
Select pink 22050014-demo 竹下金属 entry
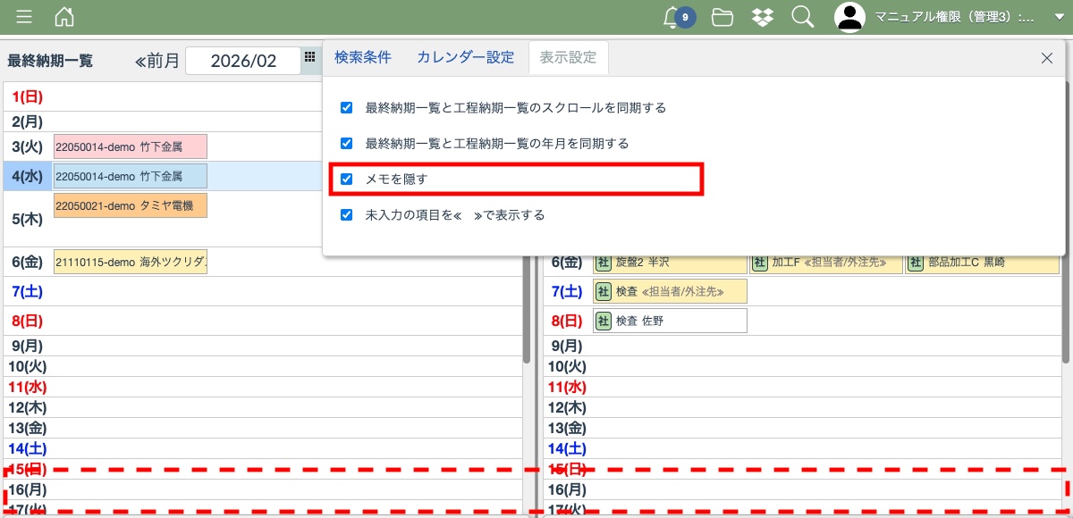(131, 146)
